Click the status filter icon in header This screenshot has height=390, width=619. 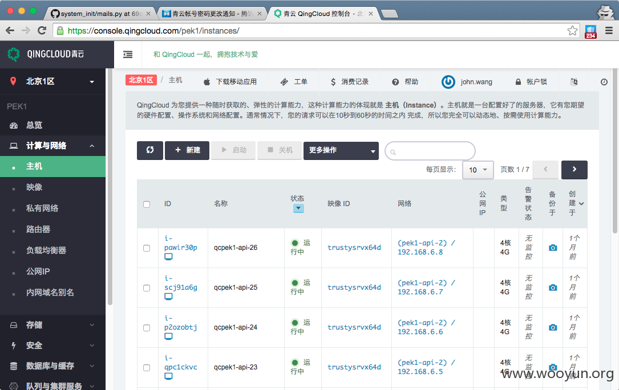point(298,208)
